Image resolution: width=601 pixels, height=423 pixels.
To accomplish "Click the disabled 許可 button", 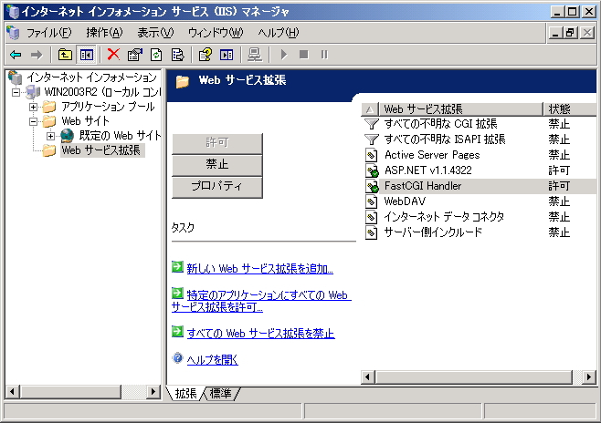I will point(217,143).
